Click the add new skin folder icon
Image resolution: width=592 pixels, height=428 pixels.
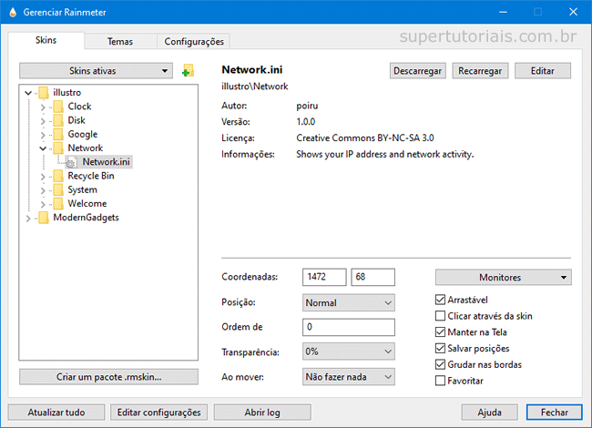(x=189, y=71)
